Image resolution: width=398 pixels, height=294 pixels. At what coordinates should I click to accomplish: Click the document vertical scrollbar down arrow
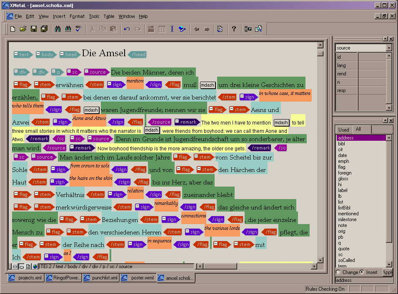click(x=320, y=260)
